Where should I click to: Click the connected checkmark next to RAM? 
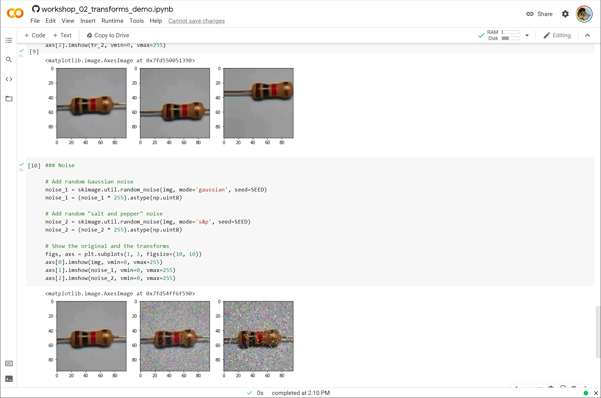pyautogui.click(x=481, y=35)
